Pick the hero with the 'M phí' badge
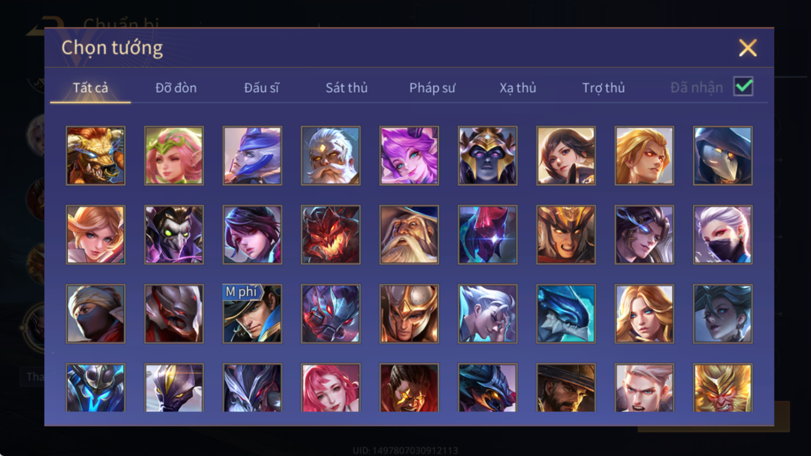The image size is (811, 456). (x=252, y=314)
